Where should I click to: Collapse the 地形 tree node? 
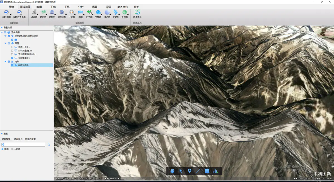[5, 61]
